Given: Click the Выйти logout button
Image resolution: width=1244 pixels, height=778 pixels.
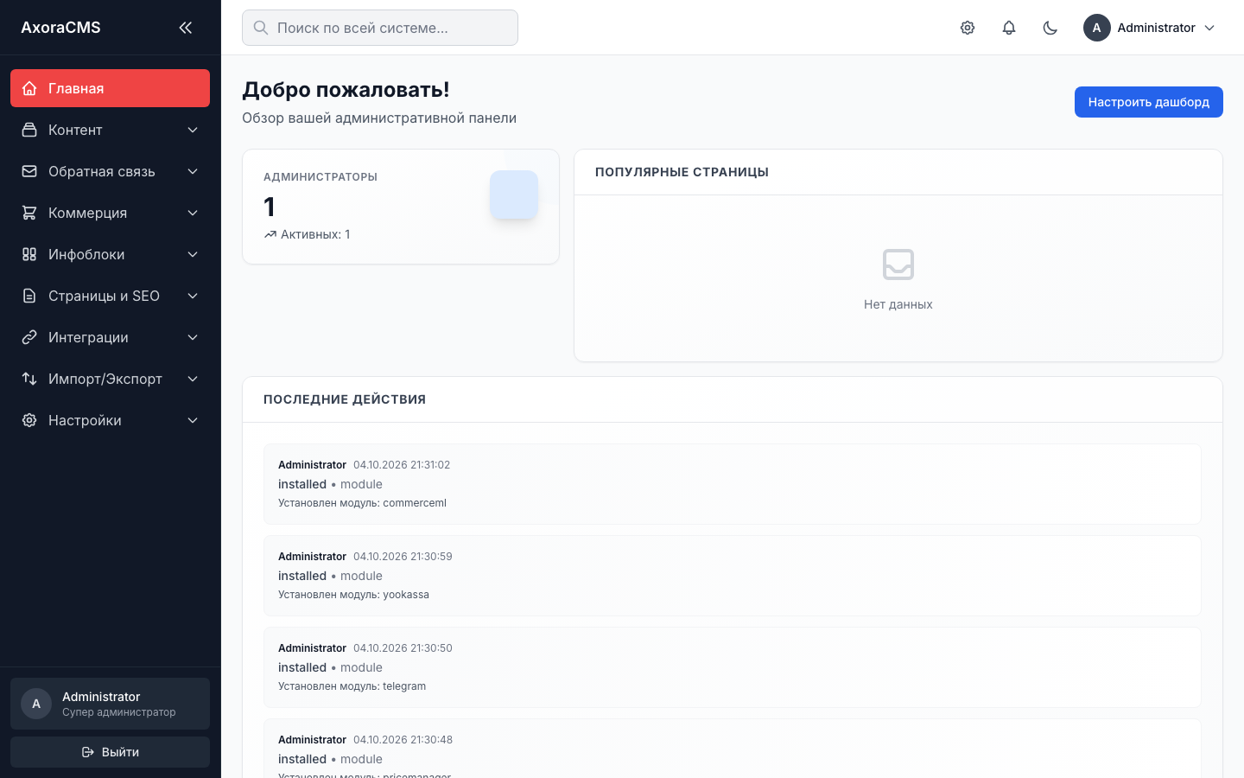Looking at the screenshot, I should 110,752.
